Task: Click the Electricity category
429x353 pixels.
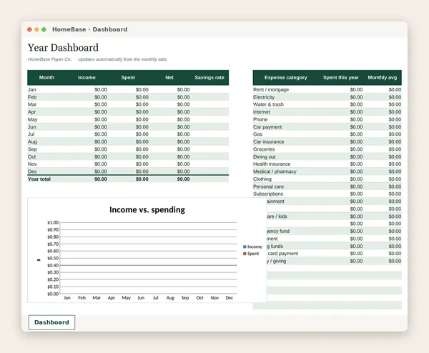Action: tap(264, 97)
